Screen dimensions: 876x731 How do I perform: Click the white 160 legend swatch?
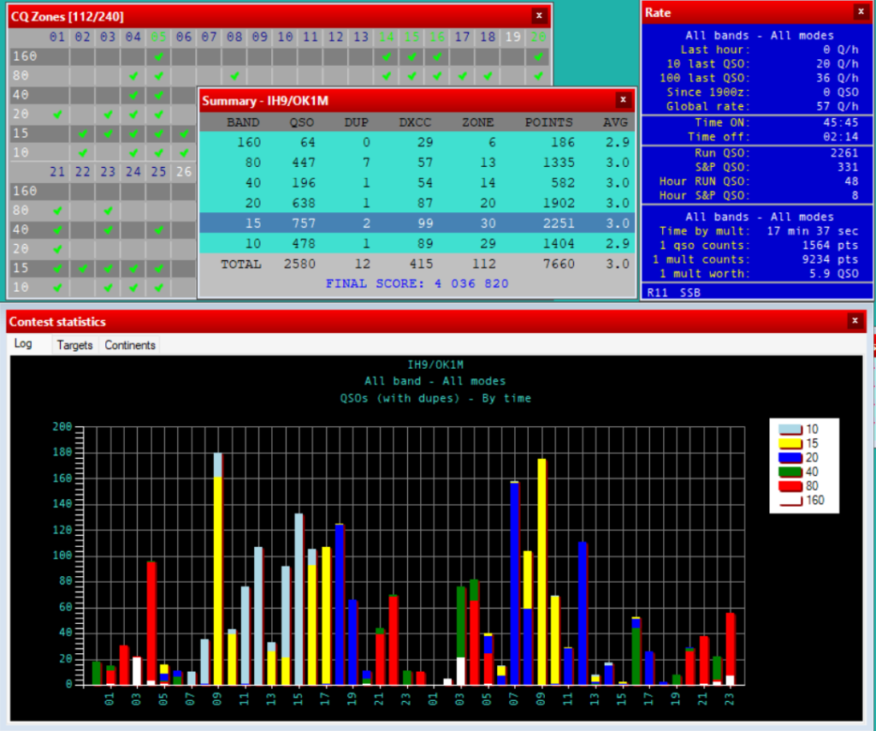pos(790,500)
